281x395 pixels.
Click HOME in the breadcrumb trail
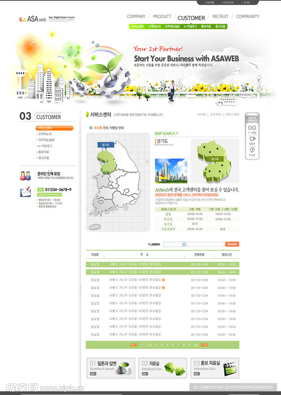click(201, 114)
